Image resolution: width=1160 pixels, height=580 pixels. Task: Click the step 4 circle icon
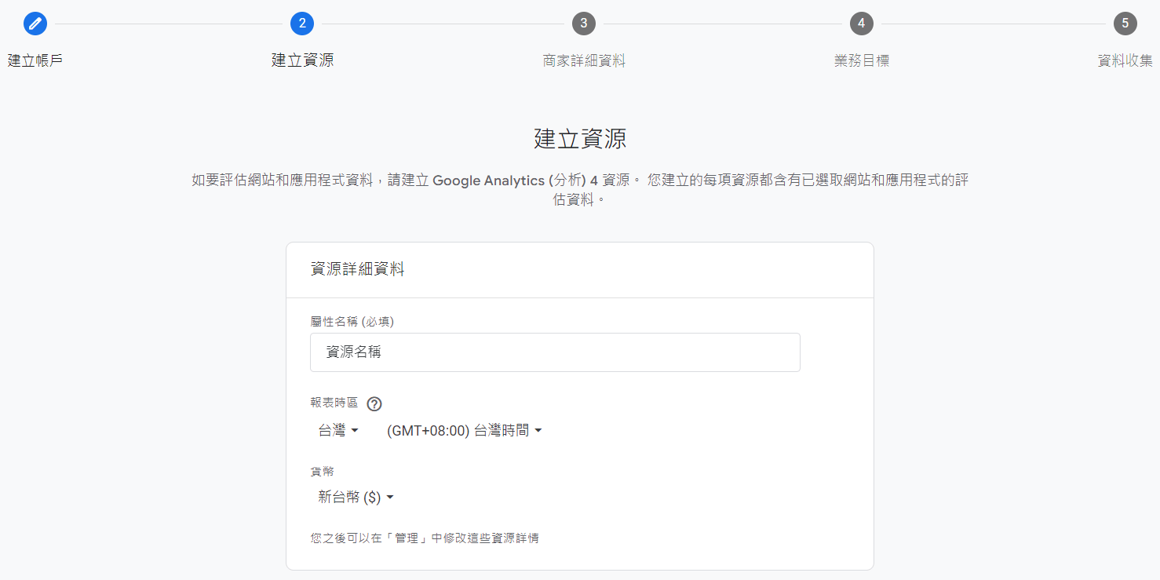[x=862, y=24]
